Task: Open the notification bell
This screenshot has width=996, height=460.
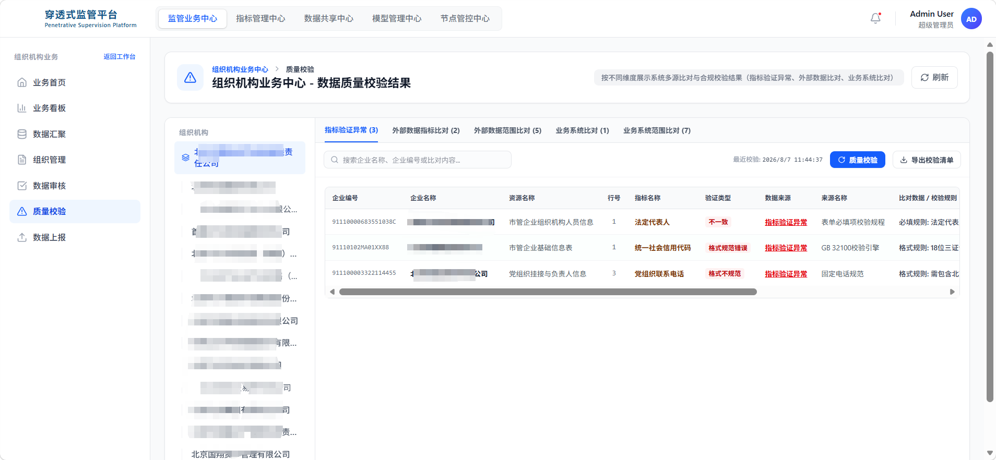Action: (x=875, y=18)
